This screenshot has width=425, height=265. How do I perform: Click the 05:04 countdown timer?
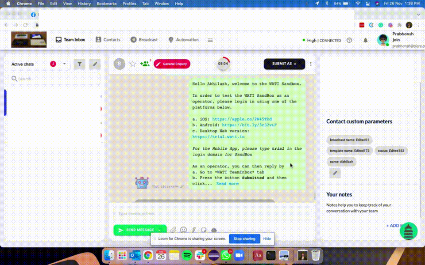point(223,64)
